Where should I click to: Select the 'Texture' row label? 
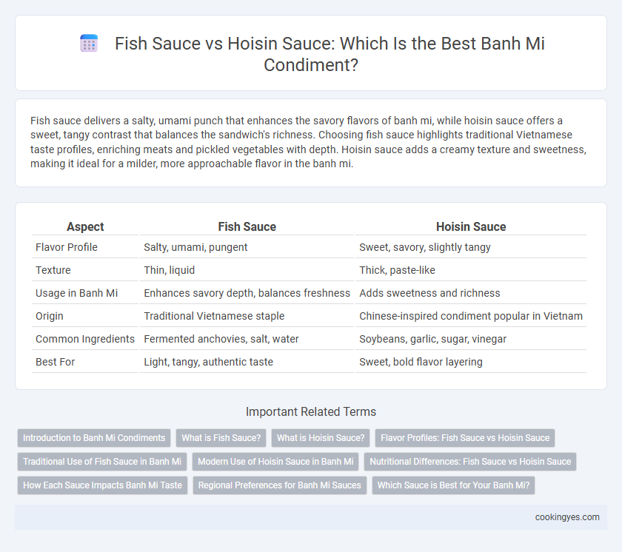tap(53, 270)
